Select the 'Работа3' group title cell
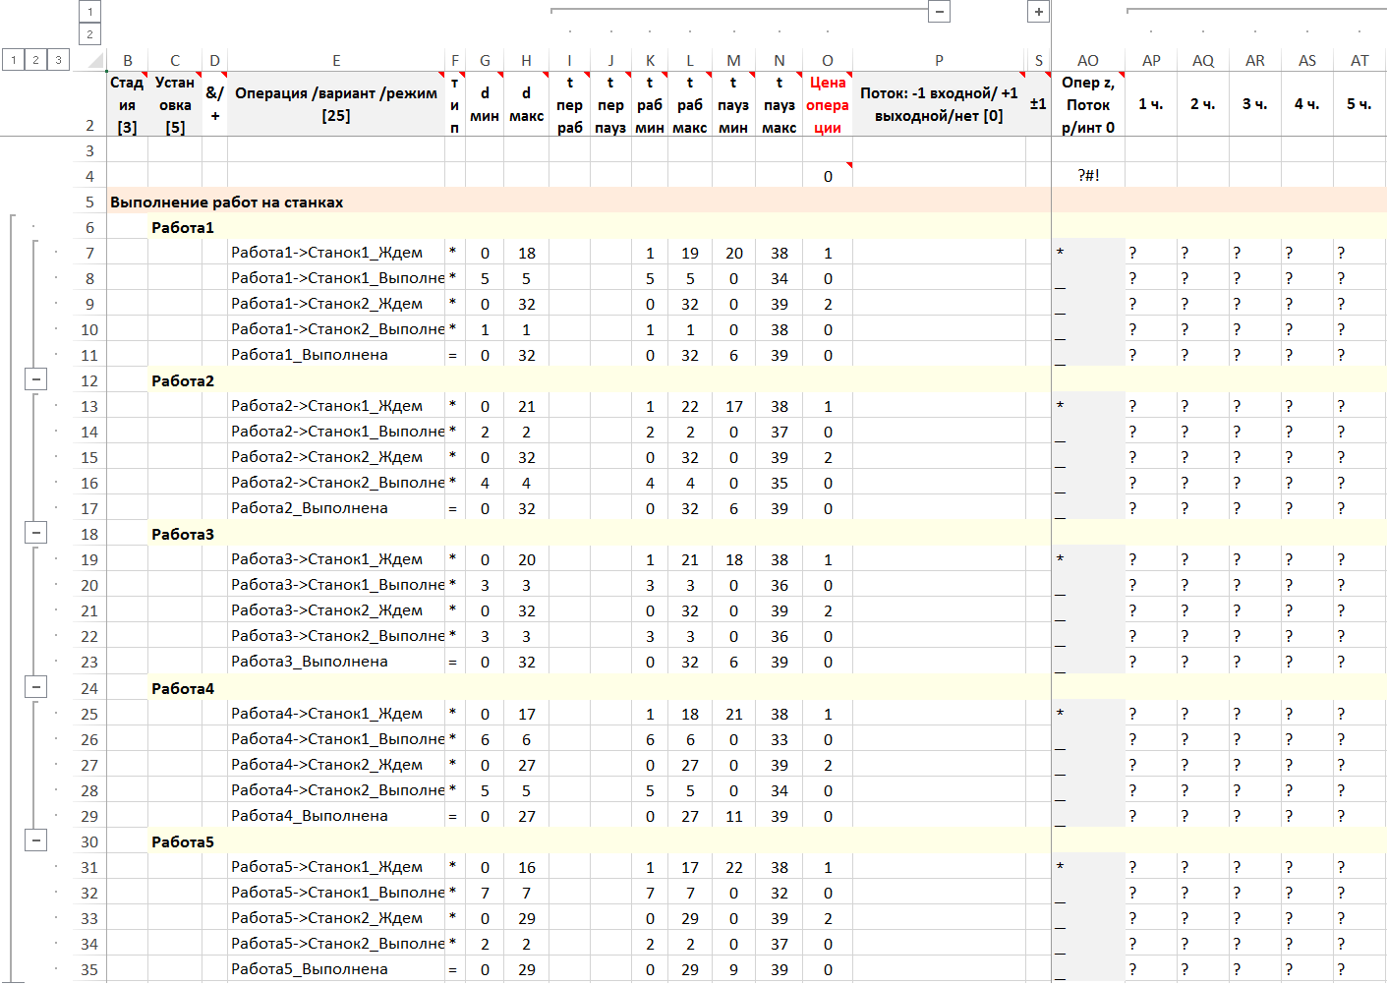The height and width of the screenshot is (985, 1387). pyautogui.click(x=183, y=534)
